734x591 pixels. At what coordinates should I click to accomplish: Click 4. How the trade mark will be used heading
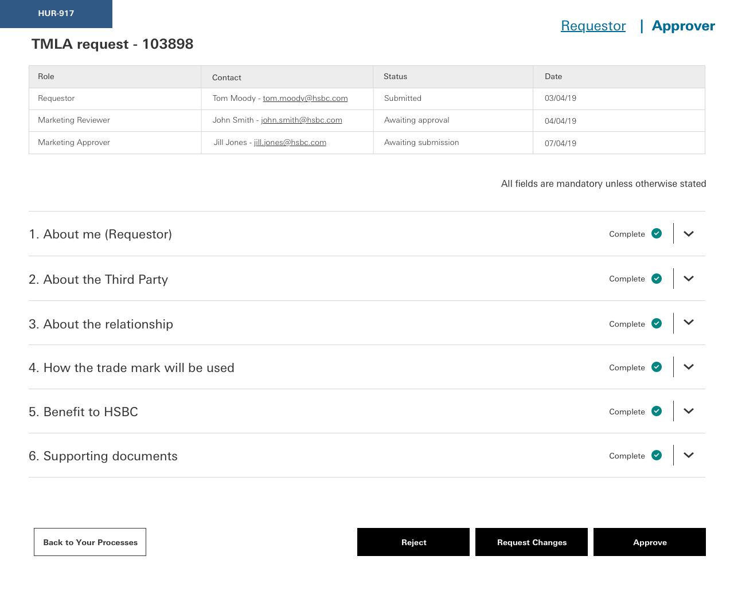click(131, 367)
